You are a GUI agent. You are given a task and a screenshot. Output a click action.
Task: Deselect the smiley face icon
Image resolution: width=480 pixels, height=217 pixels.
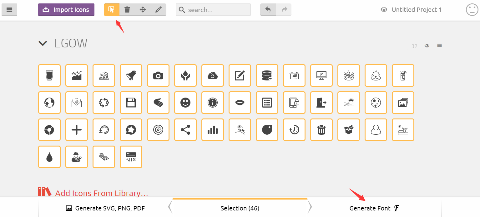[185, 103]
